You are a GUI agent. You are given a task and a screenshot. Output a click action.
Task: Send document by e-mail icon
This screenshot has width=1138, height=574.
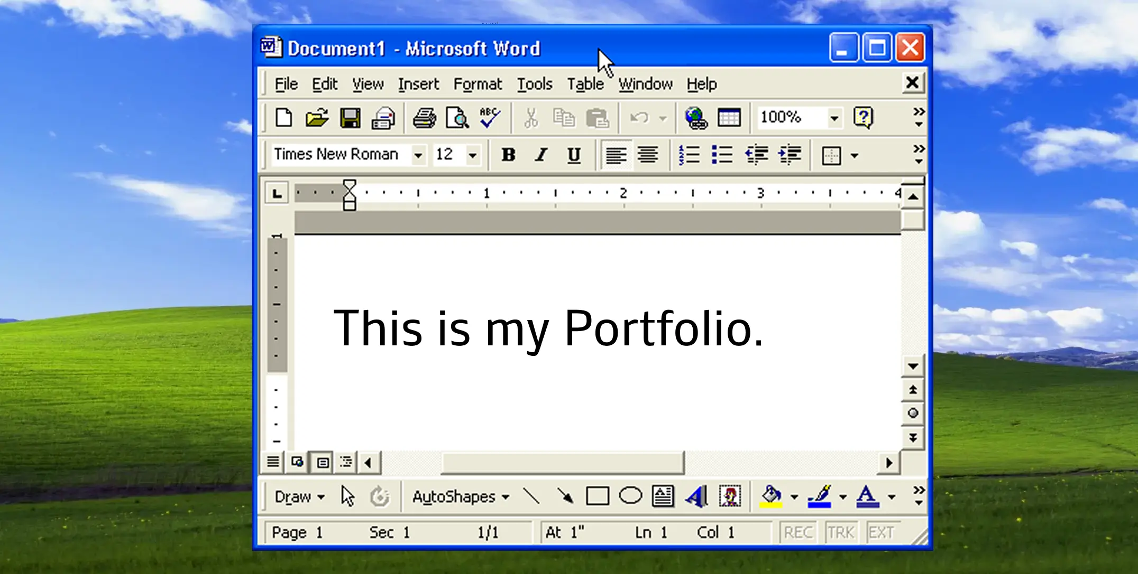tap(383, 118)
